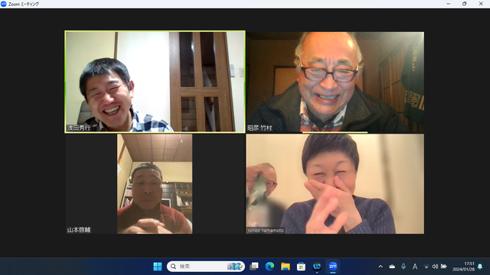Click the search highlight image in search box

click(235, 267)
